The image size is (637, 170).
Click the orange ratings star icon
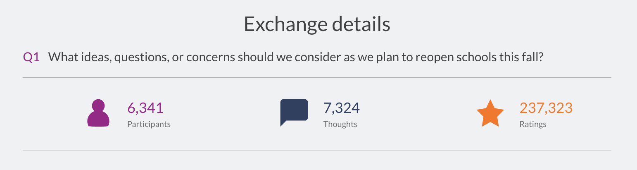pos(490,113)
